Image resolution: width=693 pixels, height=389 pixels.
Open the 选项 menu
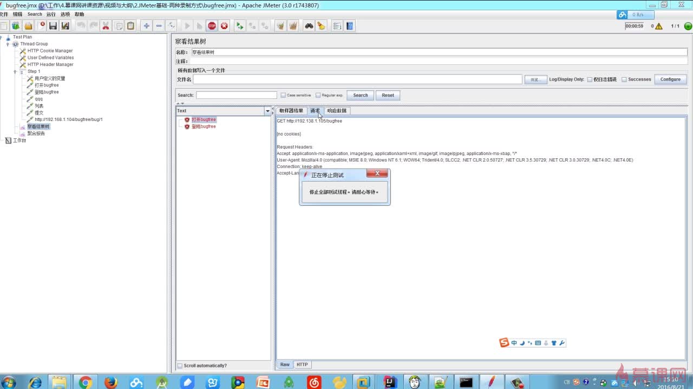click(x=66, y=15)
